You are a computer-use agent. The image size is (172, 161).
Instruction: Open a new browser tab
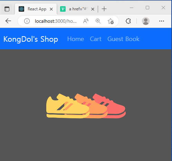104,9
